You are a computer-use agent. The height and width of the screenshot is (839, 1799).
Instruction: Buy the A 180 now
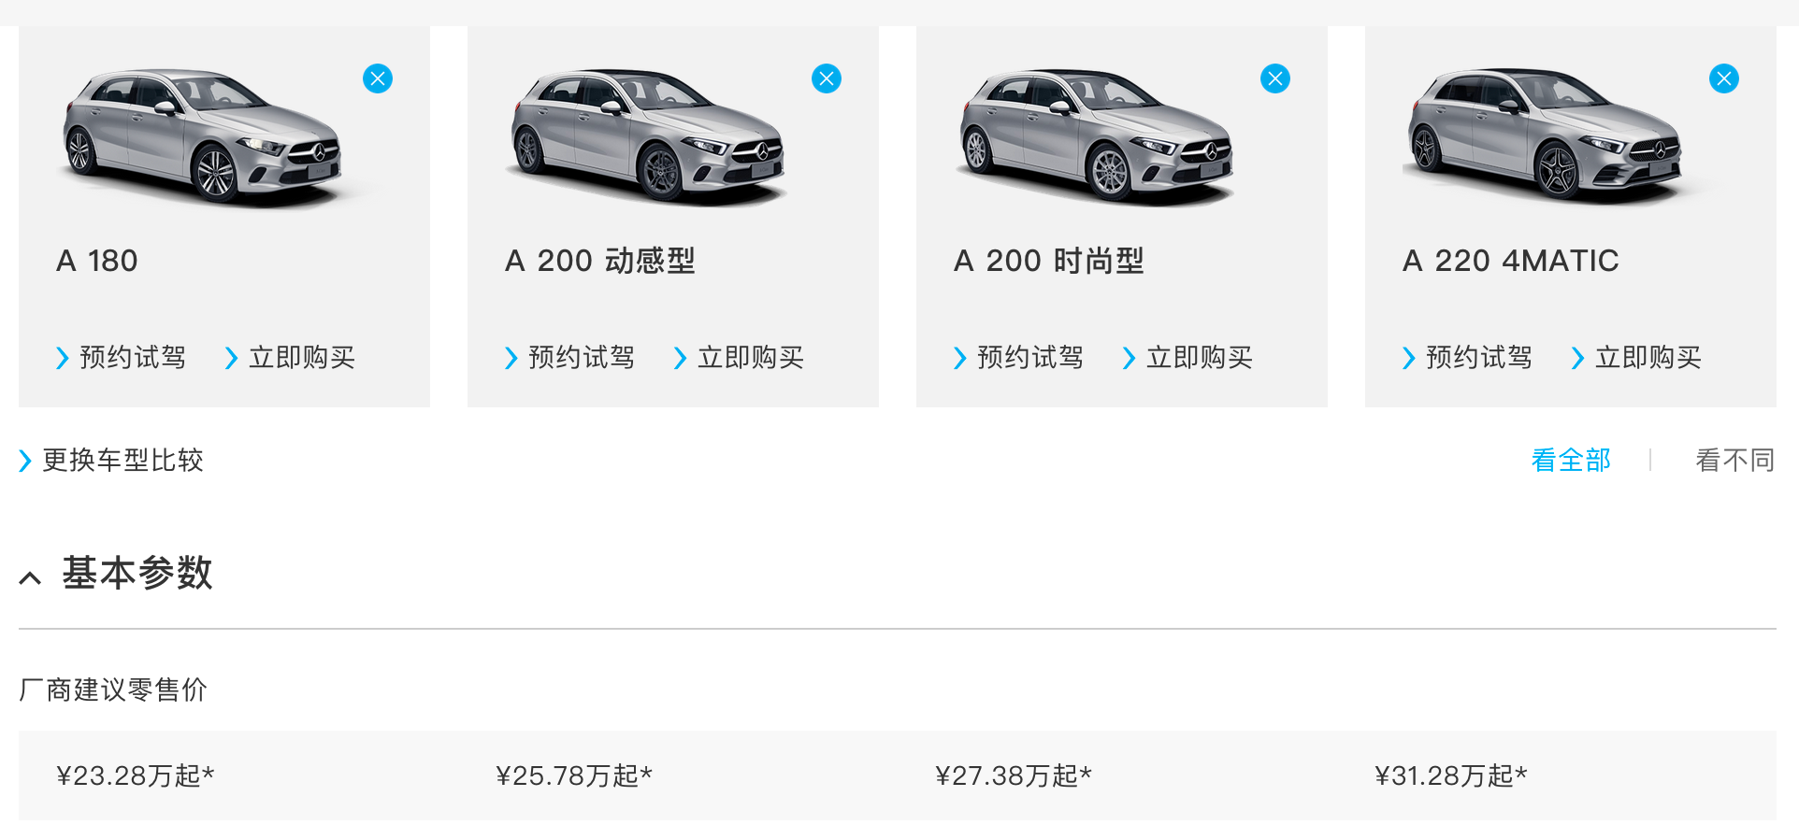tap(291, 358)
